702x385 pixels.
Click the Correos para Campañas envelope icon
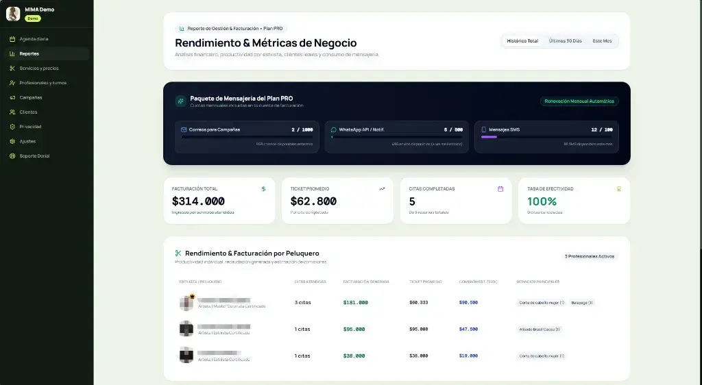click(184, 129)
